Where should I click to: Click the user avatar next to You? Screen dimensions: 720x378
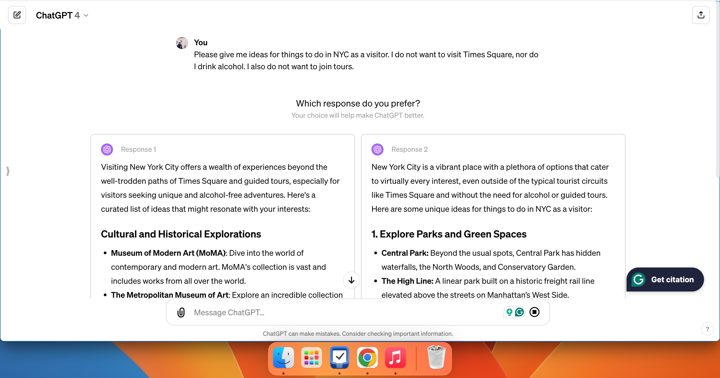(x=182, y=42)
